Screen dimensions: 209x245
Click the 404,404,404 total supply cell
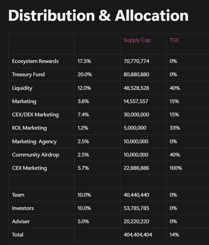point(138,235)
